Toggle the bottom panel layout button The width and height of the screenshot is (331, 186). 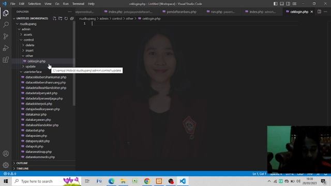point(282,4)
